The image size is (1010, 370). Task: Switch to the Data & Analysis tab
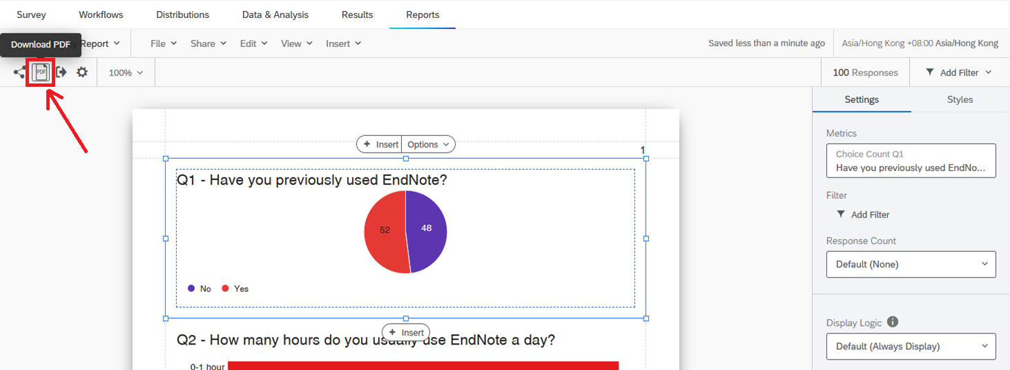[275, 14]
